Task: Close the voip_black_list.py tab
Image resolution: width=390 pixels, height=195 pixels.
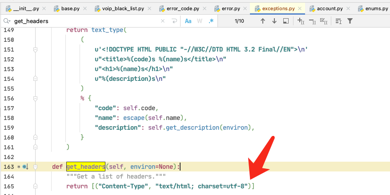Action: tap(149, 9)
